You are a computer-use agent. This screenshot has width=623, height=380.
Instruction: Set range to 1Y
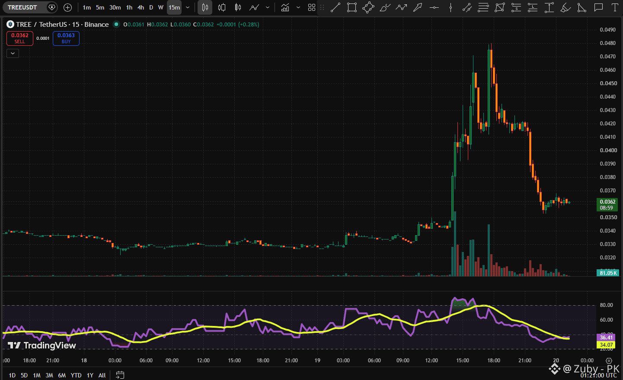click(90, 375)
